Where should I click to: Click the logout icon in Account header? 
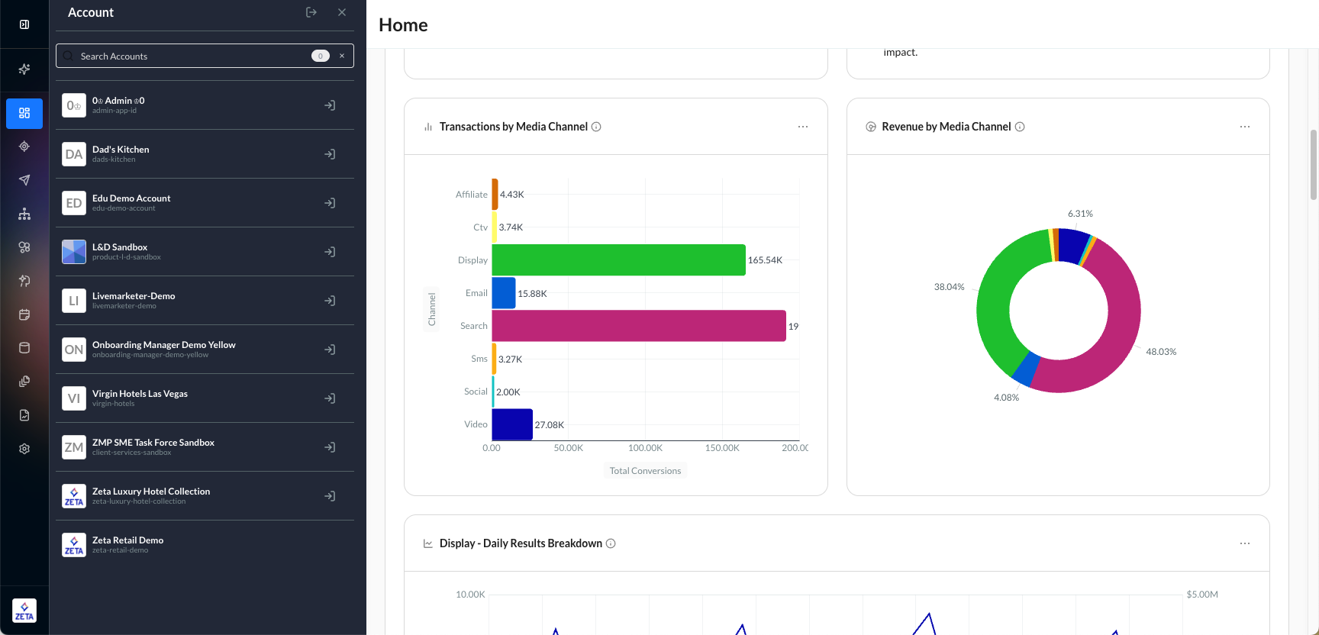[311, 12]
